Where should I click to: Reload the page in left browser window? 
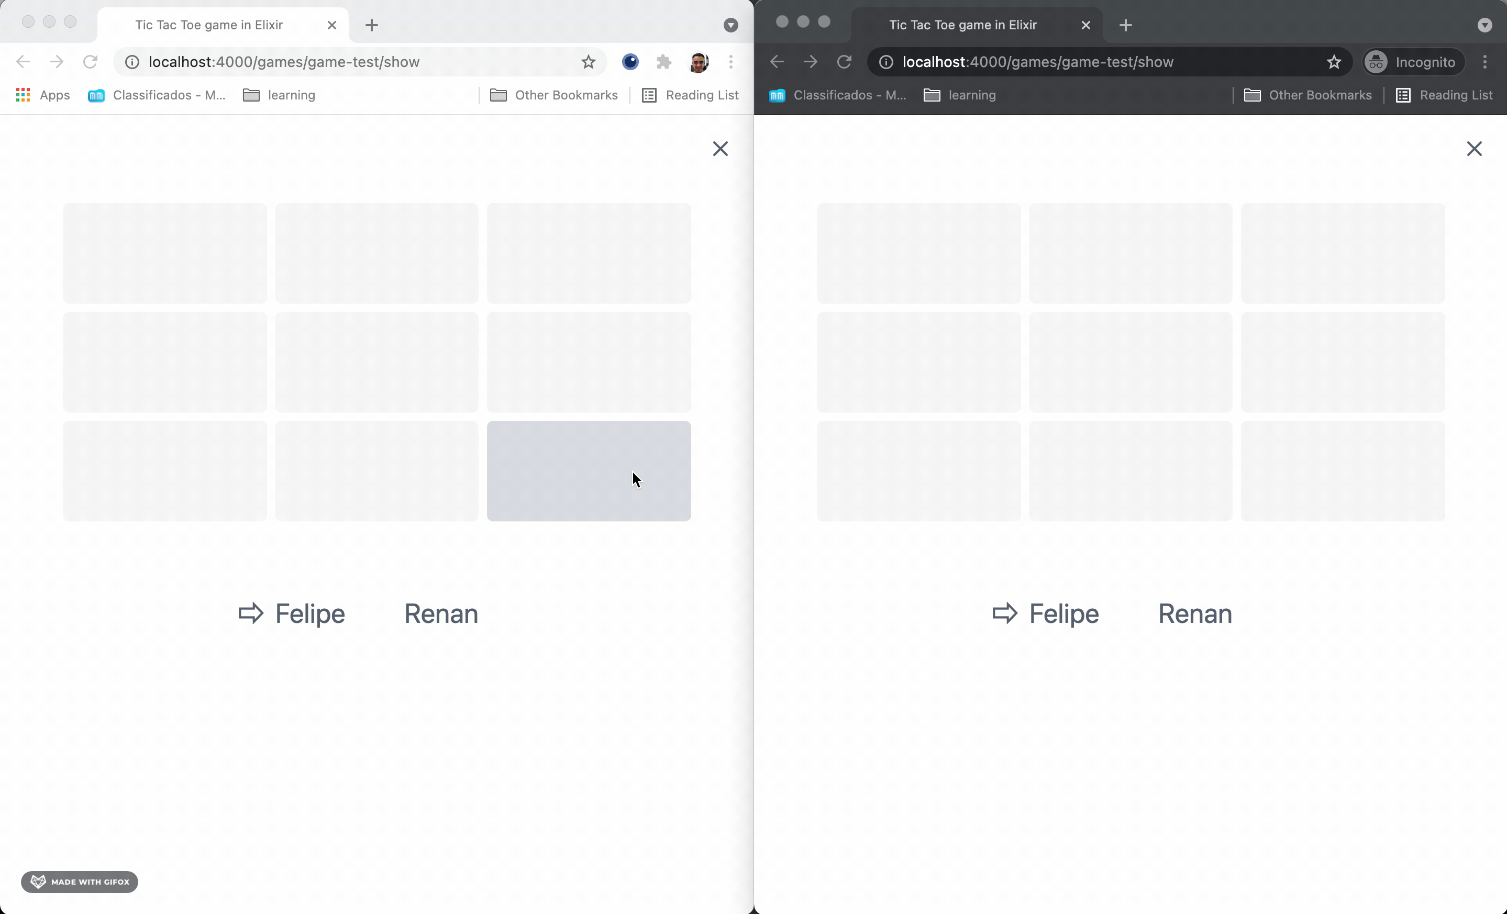91,62
